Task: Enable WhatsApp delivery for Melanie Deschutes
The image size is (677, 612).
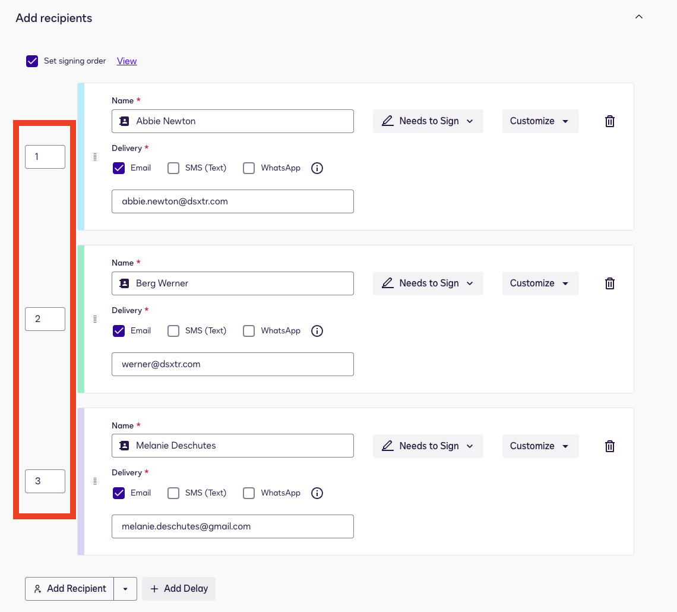Action: [249, 493]
